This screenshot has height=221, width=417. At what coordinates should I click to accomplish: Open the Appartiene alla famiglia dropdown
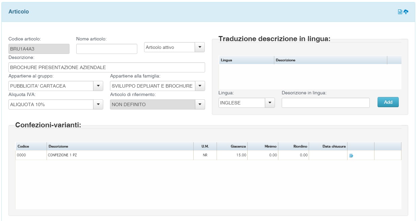pyautogui.click(x=200, y=86)
